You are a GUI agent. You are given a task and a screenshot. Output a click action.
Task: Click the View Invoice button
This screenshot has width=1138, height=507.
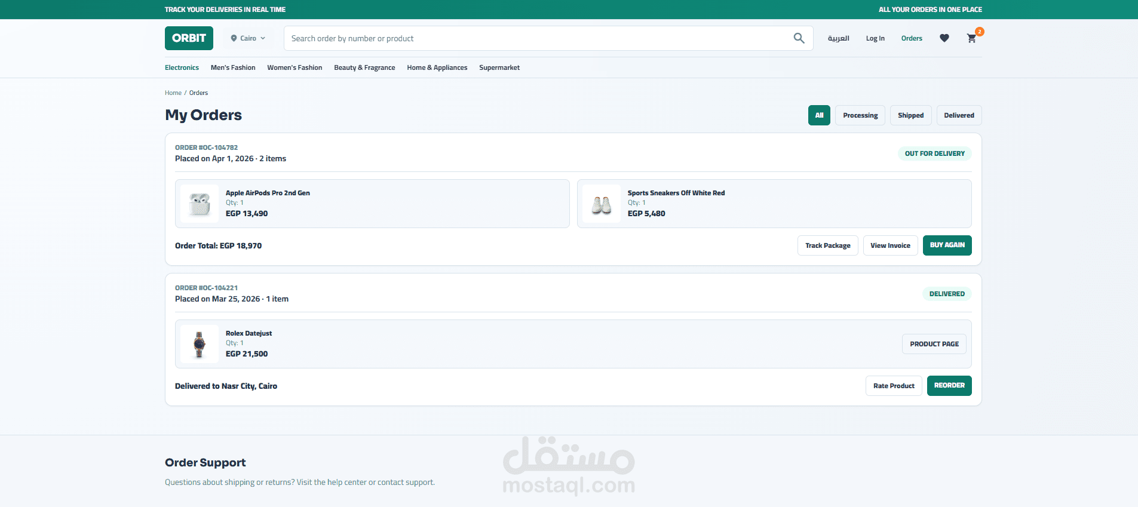point(890,245)
